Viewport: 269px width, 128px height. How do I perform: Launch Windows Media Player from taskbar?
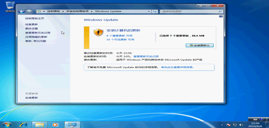pos(55,124)
